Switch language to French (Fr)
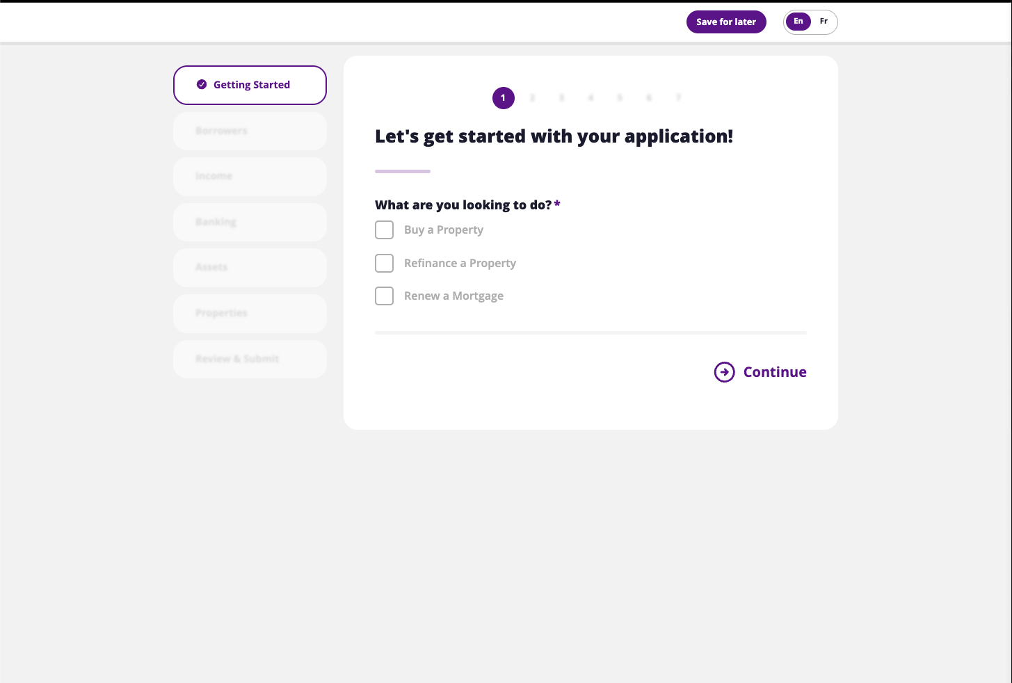This screenshot has height=683, width=1012. point(824,22)
